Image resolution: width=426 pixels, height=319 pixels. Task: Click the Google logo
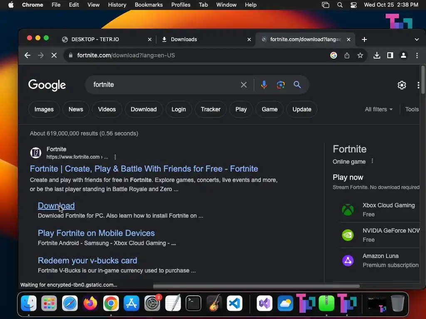tap(47, 85)
